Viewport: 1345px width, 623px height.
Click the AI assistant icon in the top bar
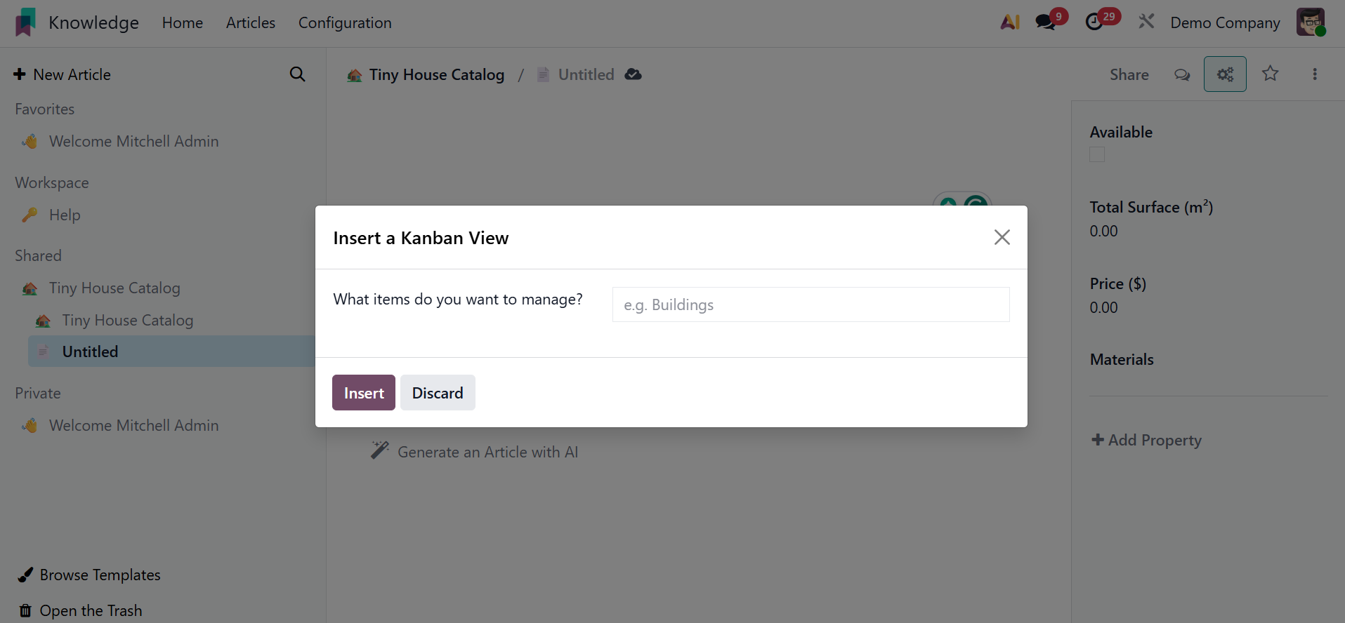(1010, 22)
